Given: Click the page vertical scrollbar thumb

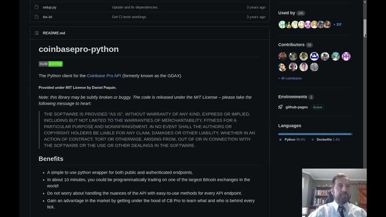Looking at the screenshot, I should click(x=365, y=27).
